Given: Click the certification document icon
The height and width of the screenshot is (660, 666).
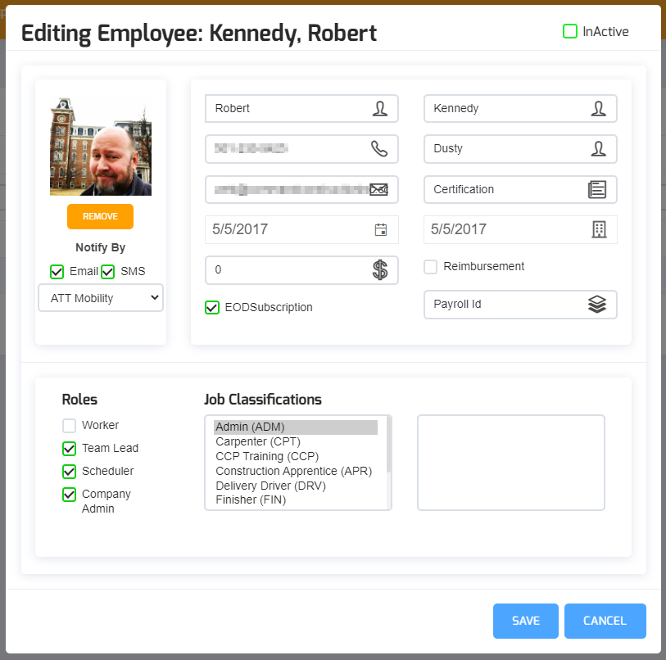Looking at the screenshot, I should tap(597, 189).
